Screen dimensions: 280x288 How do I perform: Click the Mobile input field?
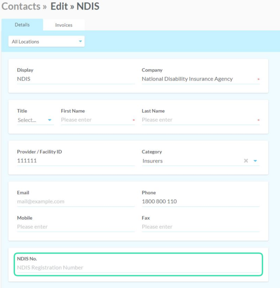coord(76,227)
